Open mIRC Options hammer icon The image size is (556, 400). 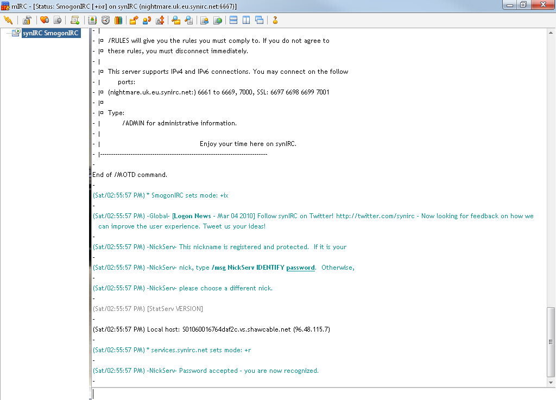point(27,20)
